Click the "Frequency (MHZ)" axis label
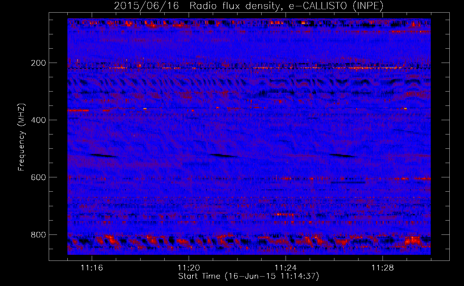This screenshot has height=286, width=464. (x=22, y=137)
